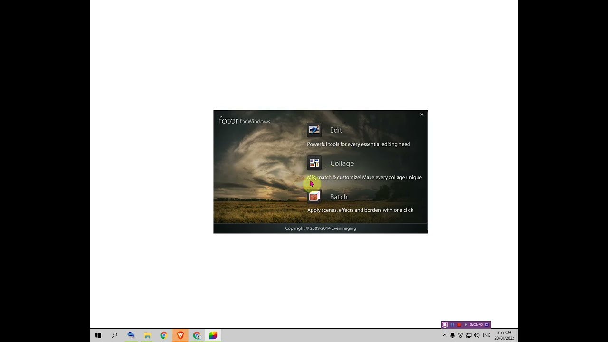Click the V tray icon
This screenshot has height=342, width=608.
point(460,335)
